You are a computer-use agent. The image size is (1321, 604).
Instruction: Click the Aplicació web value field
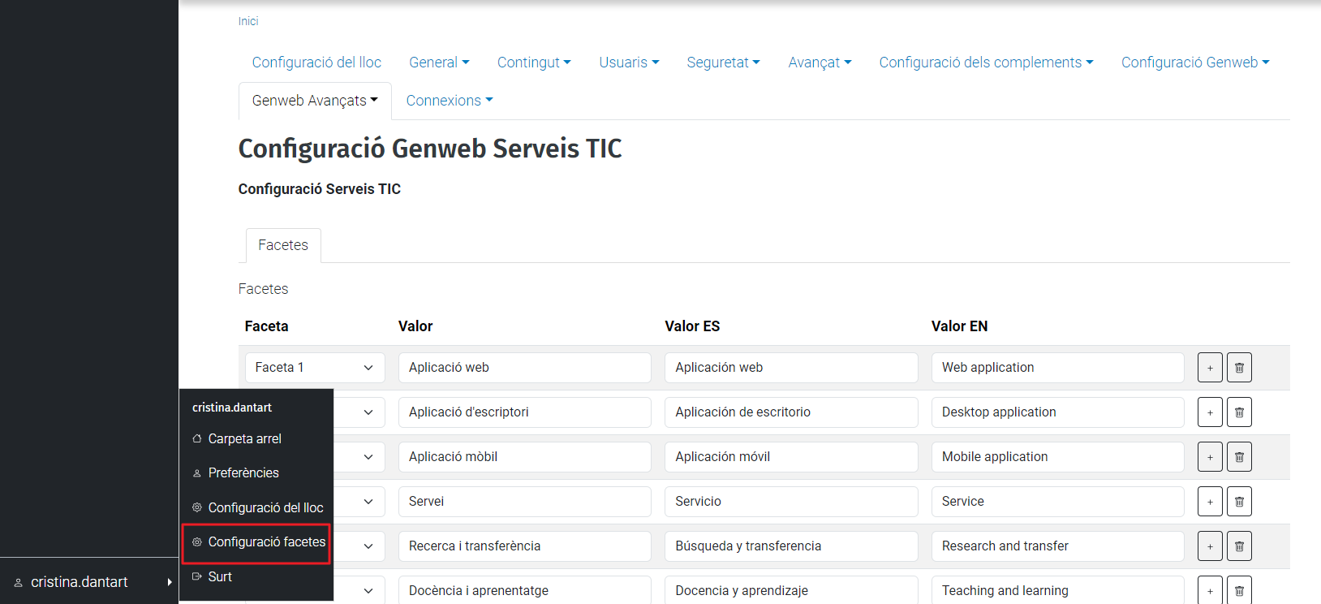point(524,368)
